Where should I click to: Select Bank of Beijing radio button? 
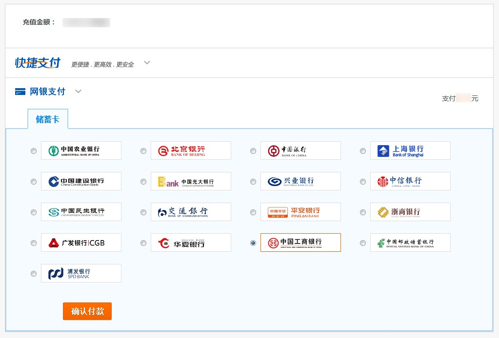(x=143, y=151)
